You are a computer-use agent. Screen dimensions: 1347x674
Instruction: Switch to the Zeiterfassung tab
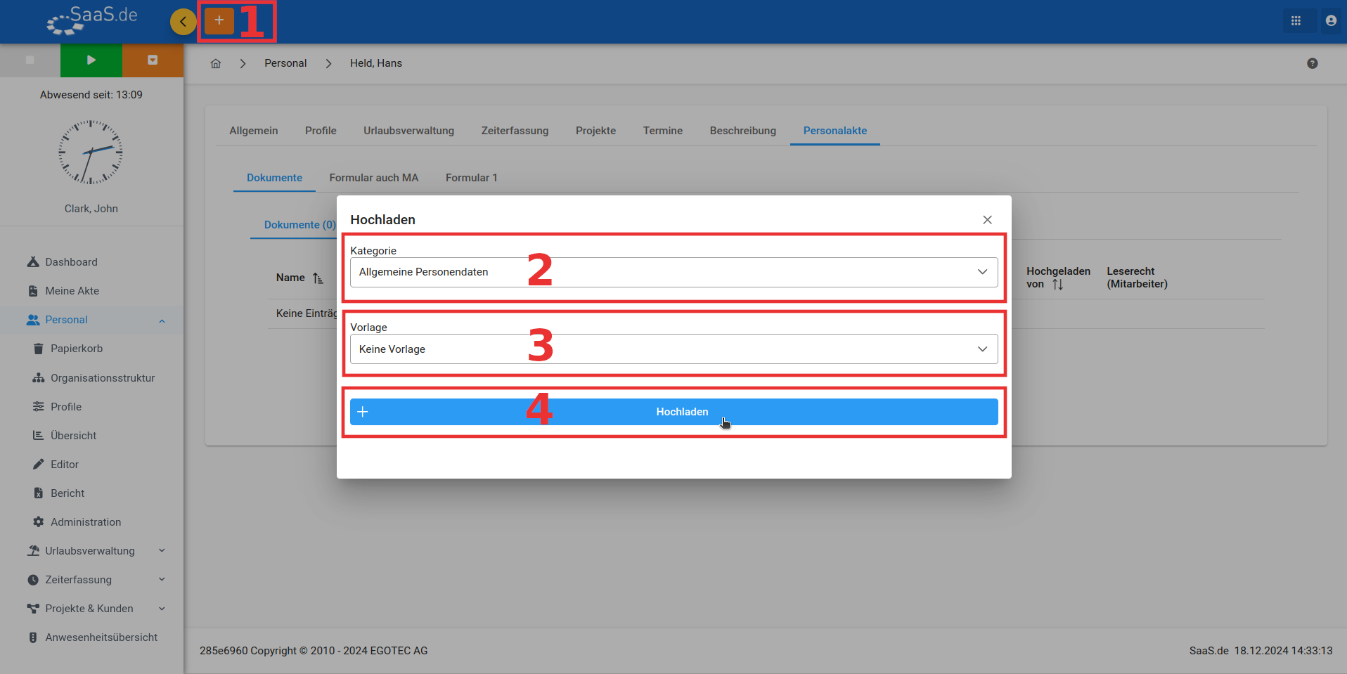tap(515, 131)
